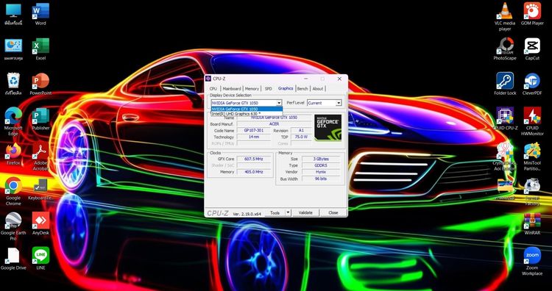The height and width of the screenshot is (291, 552).
Task: Open the CPUID CPU-Z desktop shortcut
Action: coord(505,119)
